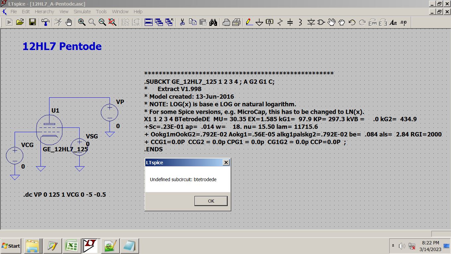Select the Move open-hand tool

332,22
